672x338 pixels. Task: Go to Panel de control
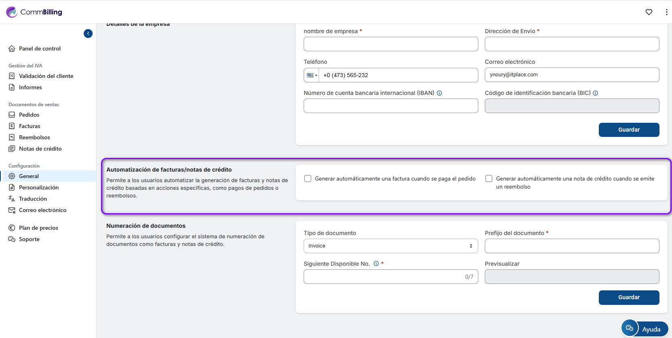[40, 48]
